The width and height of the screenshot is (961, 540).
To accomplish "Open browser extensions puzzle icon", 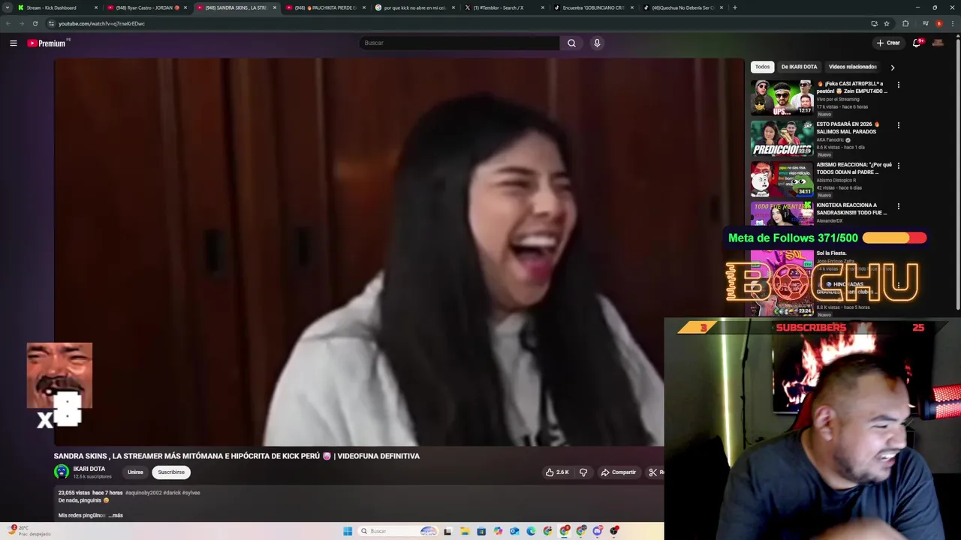I will pos(905,23).
